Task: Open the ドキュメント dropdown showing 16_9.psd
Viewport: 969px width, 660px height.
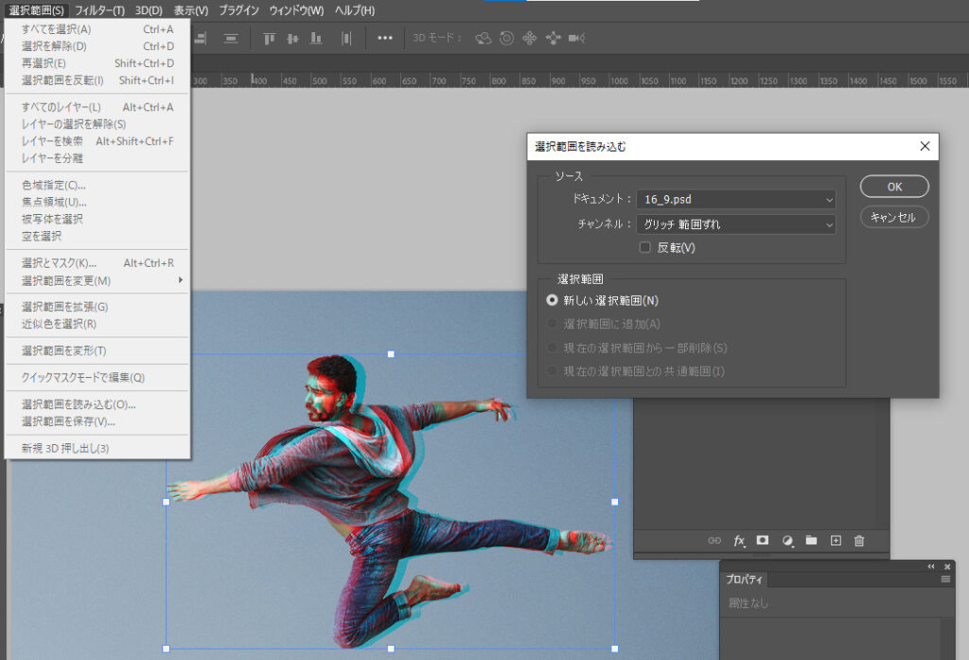Action: tap(735, 200)
